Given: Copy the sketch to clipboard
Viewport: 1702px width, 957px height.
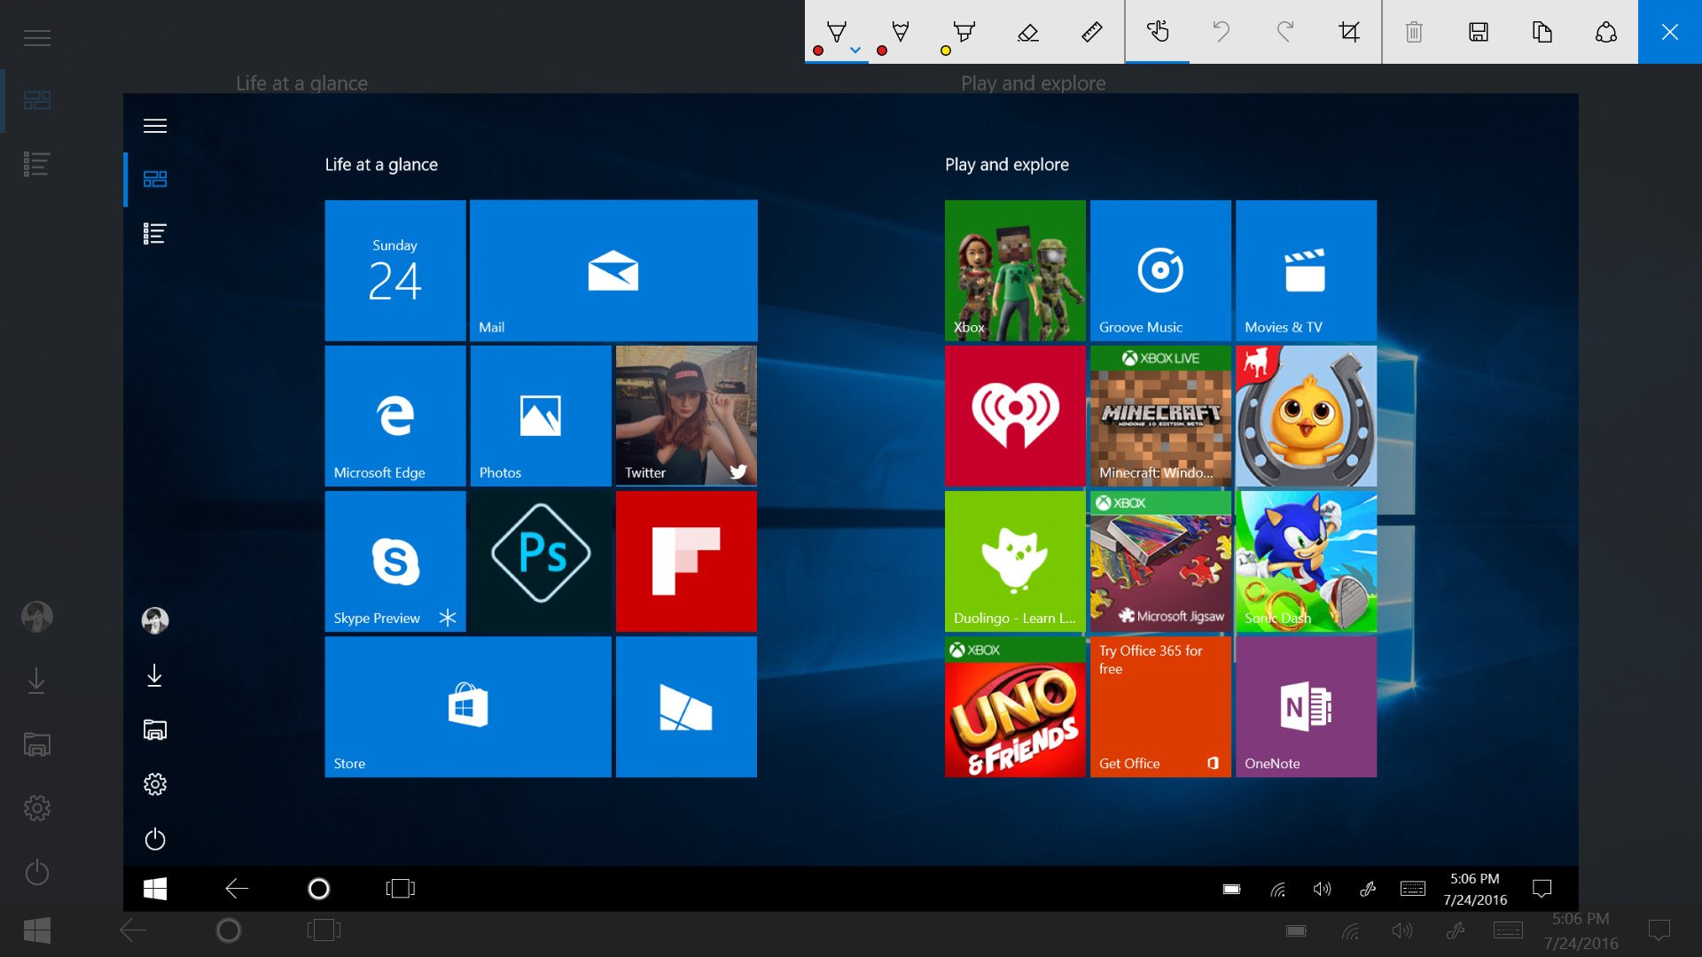Looking at the screenshot, I should 1542,32.
